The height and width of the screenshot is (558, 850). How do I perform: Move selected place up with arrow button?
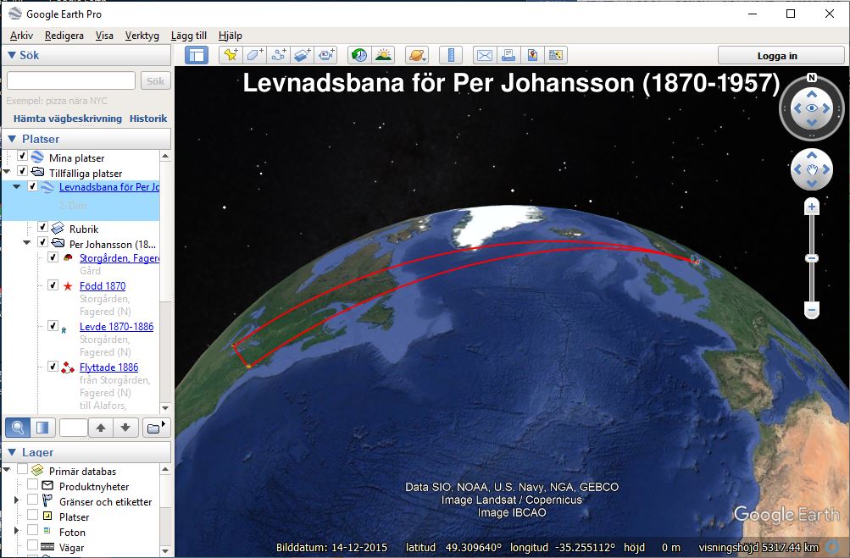(x=101, y=428)
